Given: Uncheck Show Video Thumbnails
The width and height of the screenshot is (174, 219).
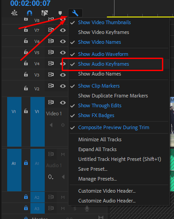Looking at the screenshot, I should click(119, 22).
